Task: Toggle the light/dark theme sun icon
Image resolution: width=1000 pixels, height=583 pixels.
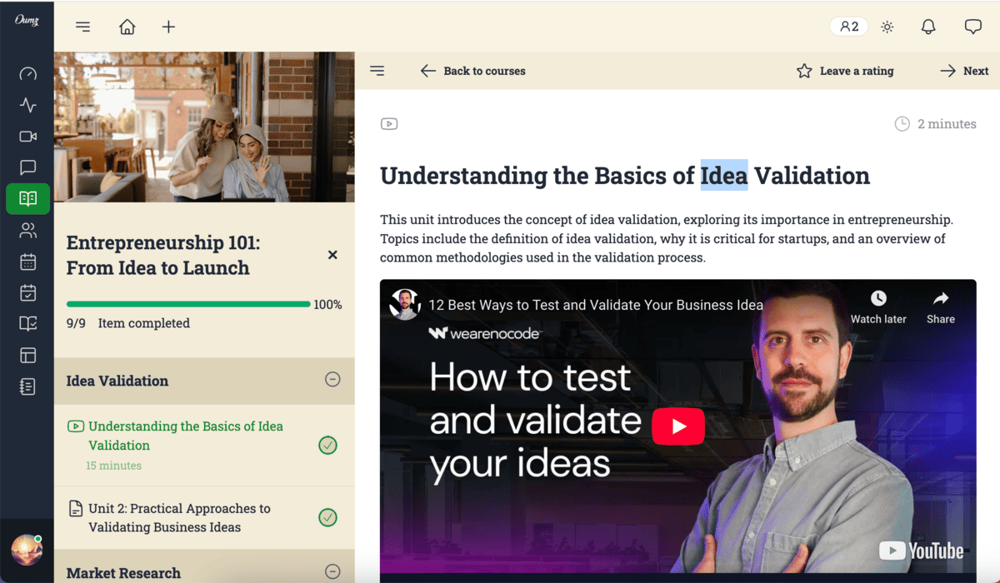Action: pos(887,27)
